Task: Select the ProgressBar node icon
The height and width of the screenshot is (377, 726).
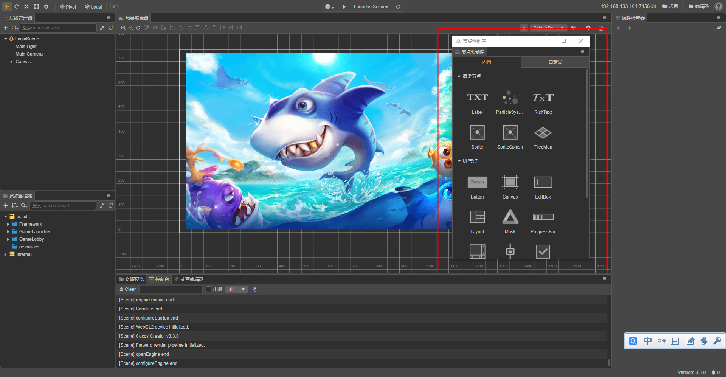Action: [543, 217]
